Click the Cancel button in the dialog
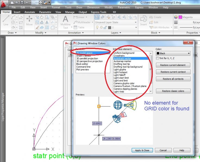Image resolution: width=200 pixels, height=162 pixels. (x=163, y=150)
